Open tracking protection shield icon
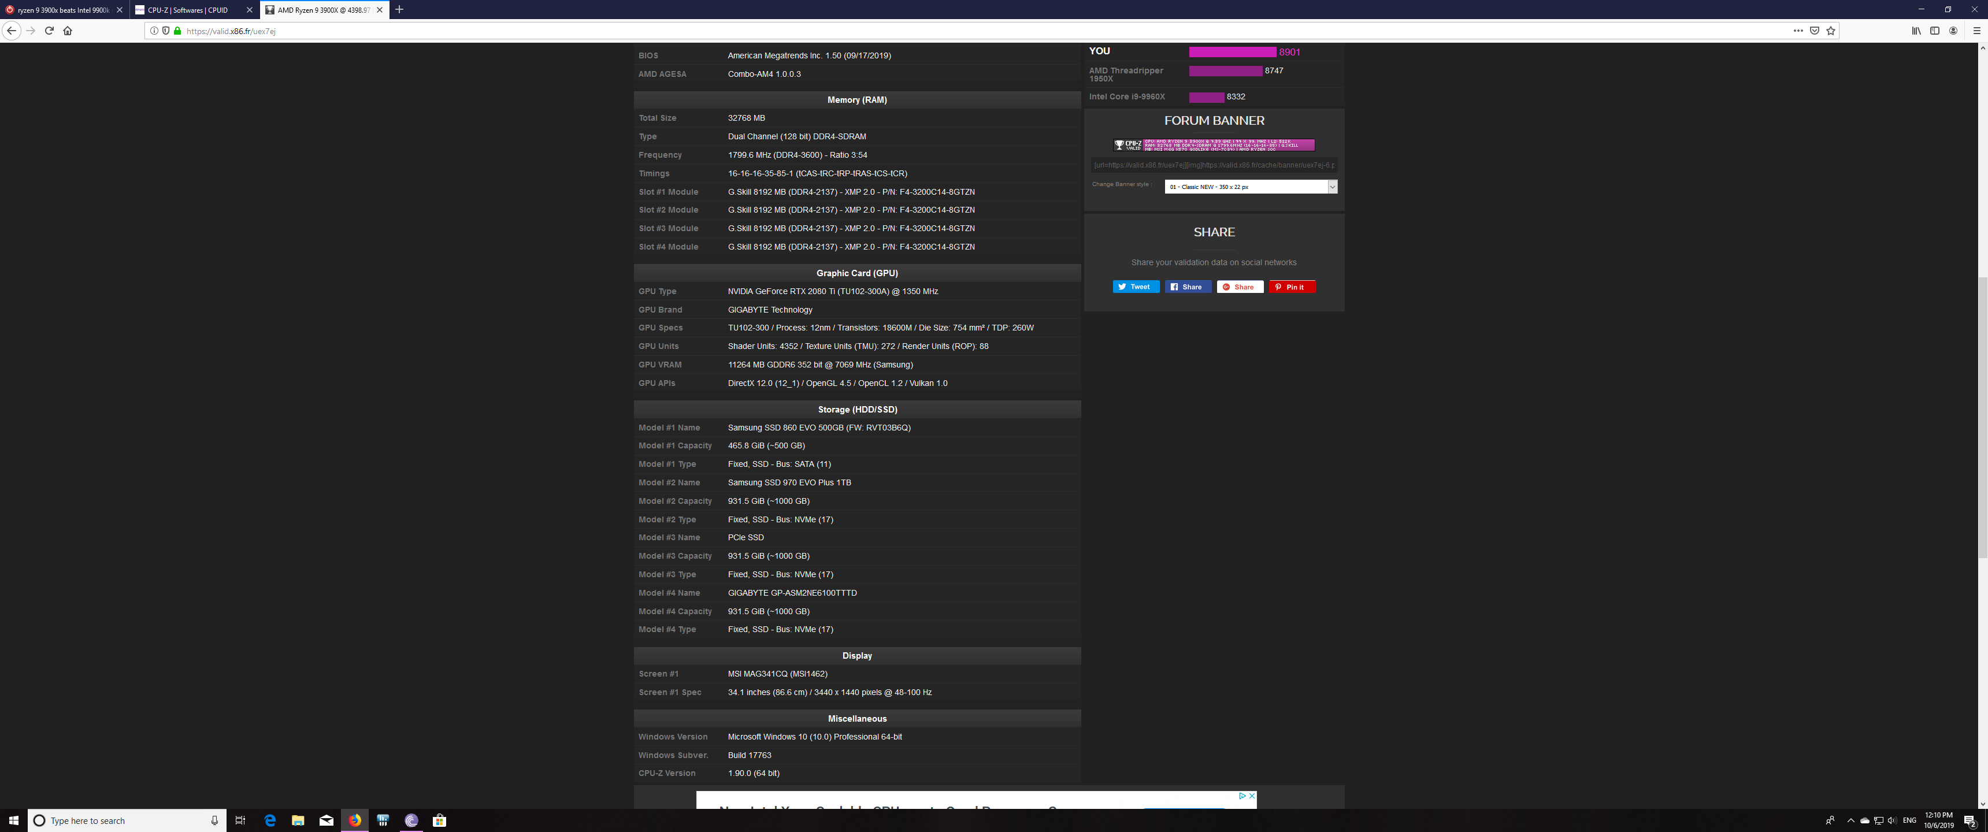Viewport: 1988px width, 832px height. click(x=165, y=31)
